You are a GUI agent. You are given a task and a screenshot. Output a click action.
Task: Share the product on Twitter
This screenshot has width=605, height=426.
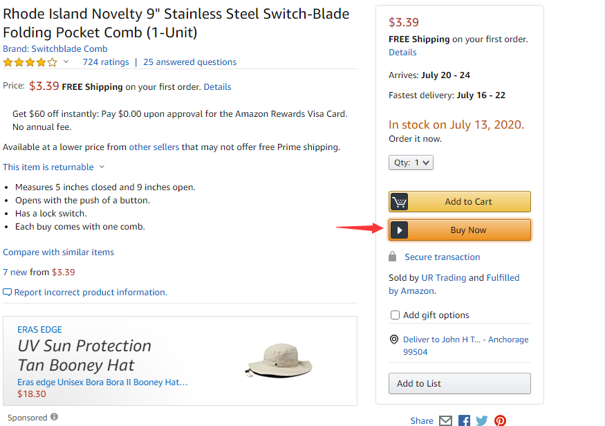pyautogui.click(x=482, y=420)
